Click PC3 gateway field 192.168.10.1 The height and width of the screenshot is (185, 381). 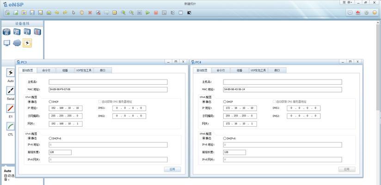point(66,124)
